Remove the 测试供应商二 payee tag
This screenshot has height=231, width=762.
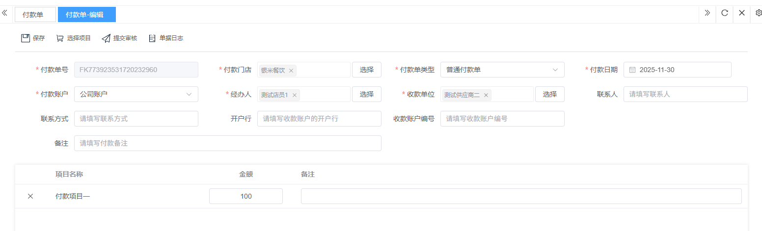486,95
